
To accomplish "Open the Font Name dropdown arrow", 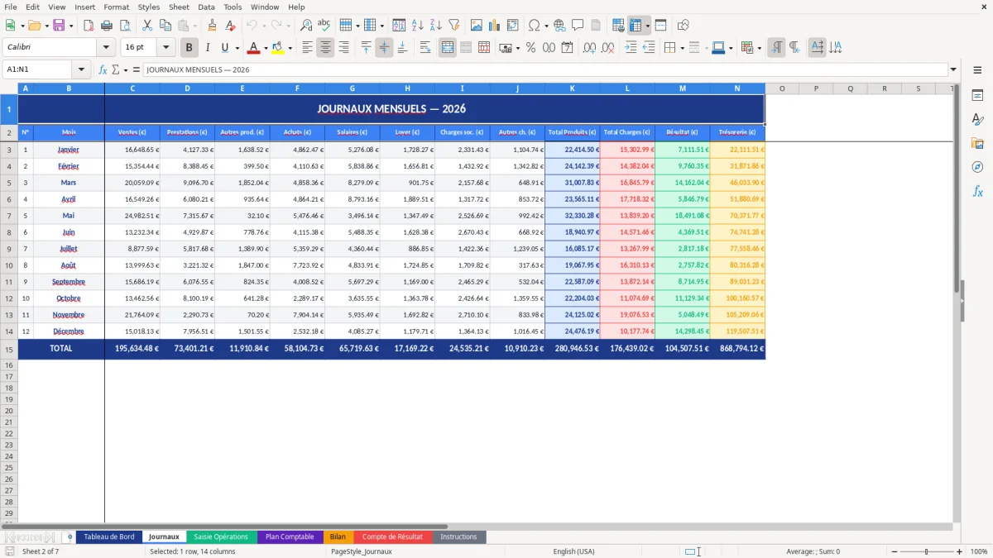I will coord(106,48).
